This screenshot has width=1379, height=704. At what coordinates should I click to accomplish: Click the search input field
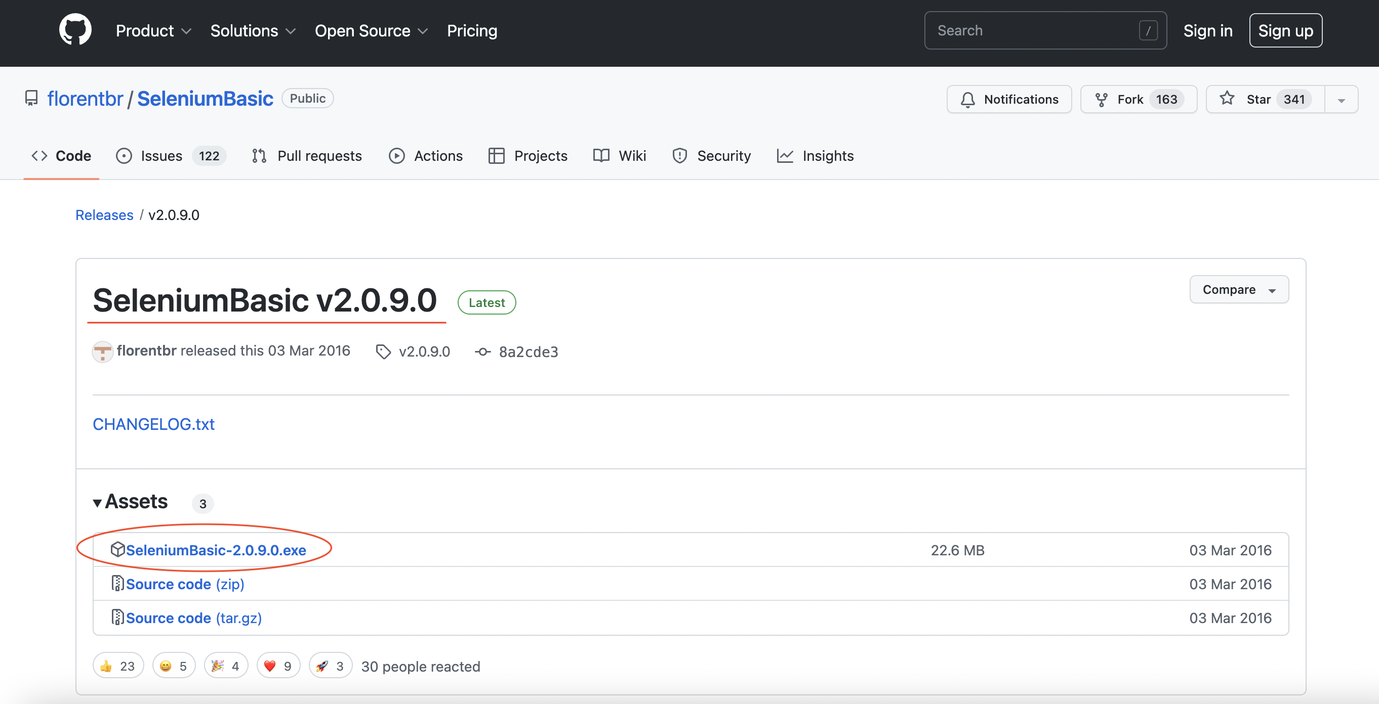pos(1044,30)
